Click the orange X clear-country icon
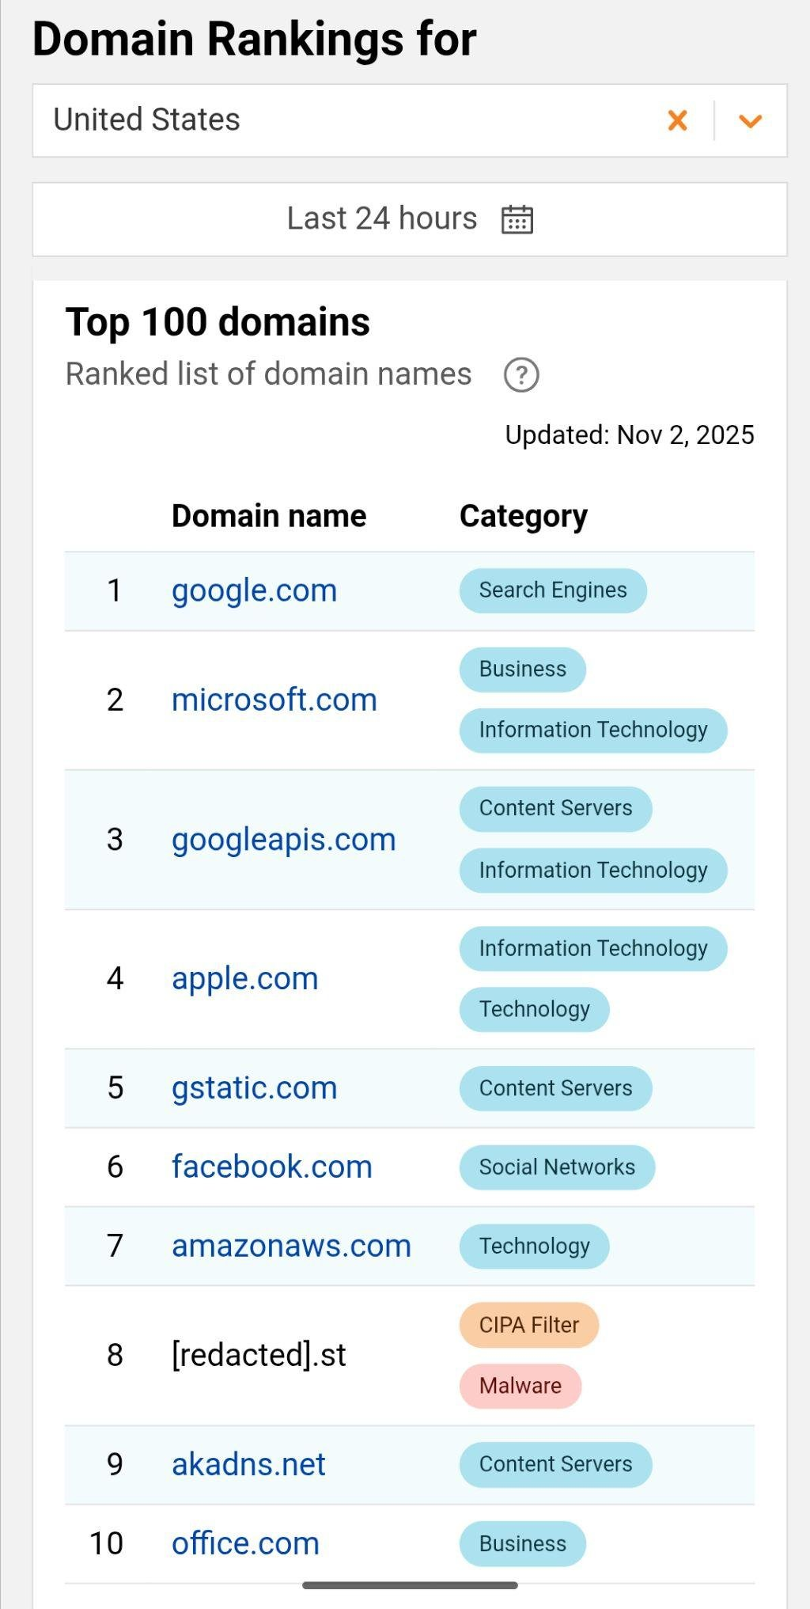Viewport: 810px width, 1609px height. pos(677,120)
